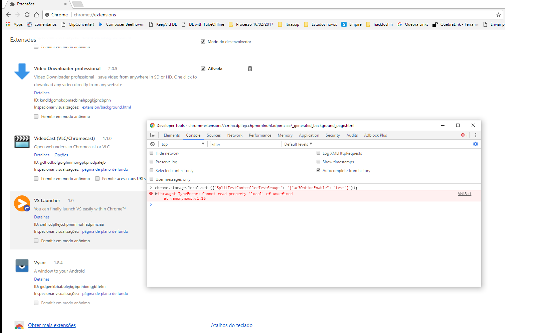
Task: Enable Permitir acesso aos URLs for VideoCast
Action: 97,179
